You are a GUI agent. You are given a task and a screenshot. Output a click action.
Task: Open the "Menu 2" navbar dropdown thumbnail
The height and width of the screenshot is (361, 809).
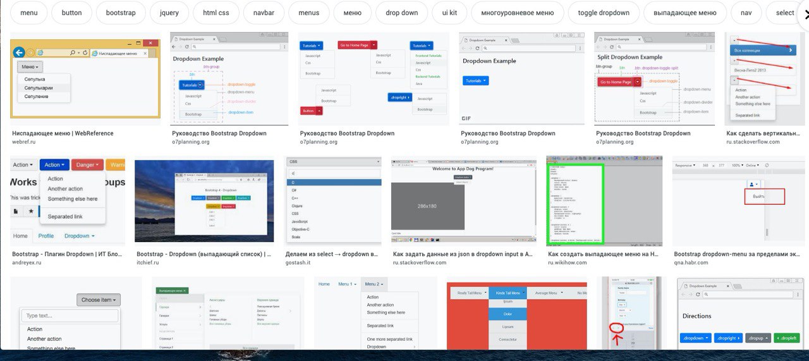tap(375, 313)
